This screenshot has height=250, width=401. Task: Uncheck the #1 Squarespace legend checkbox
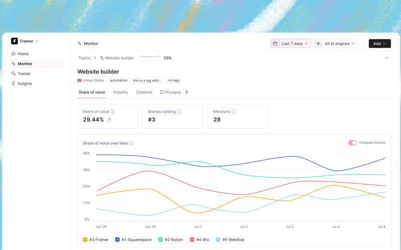117,239
